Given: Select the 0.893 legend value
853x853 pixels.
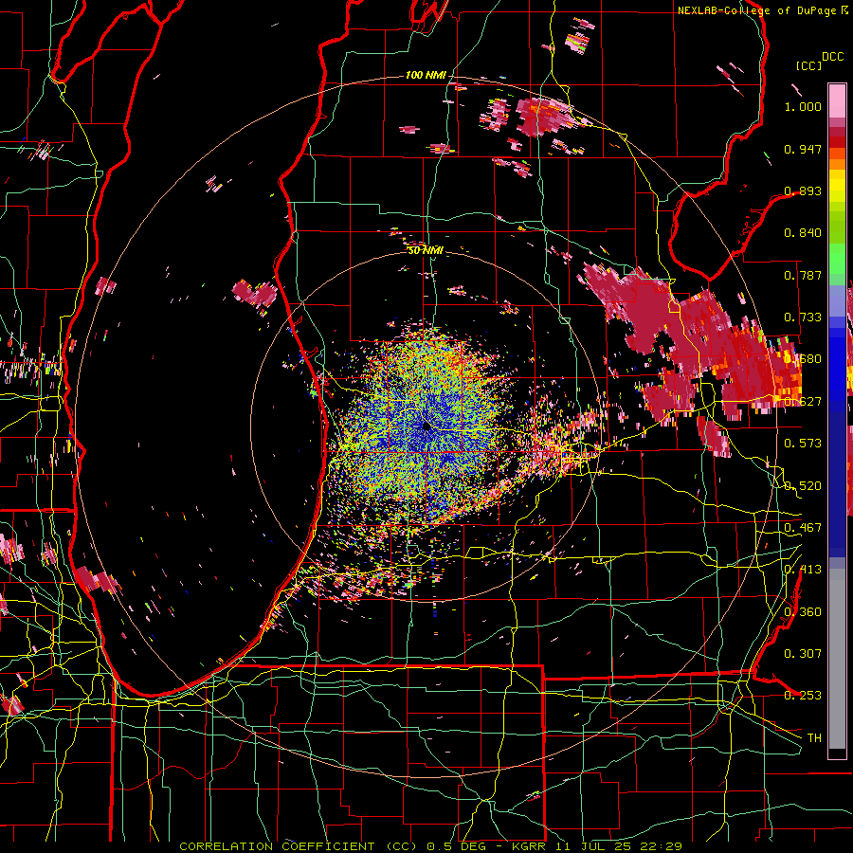Looking at the screenshot, I should (803, 191).
